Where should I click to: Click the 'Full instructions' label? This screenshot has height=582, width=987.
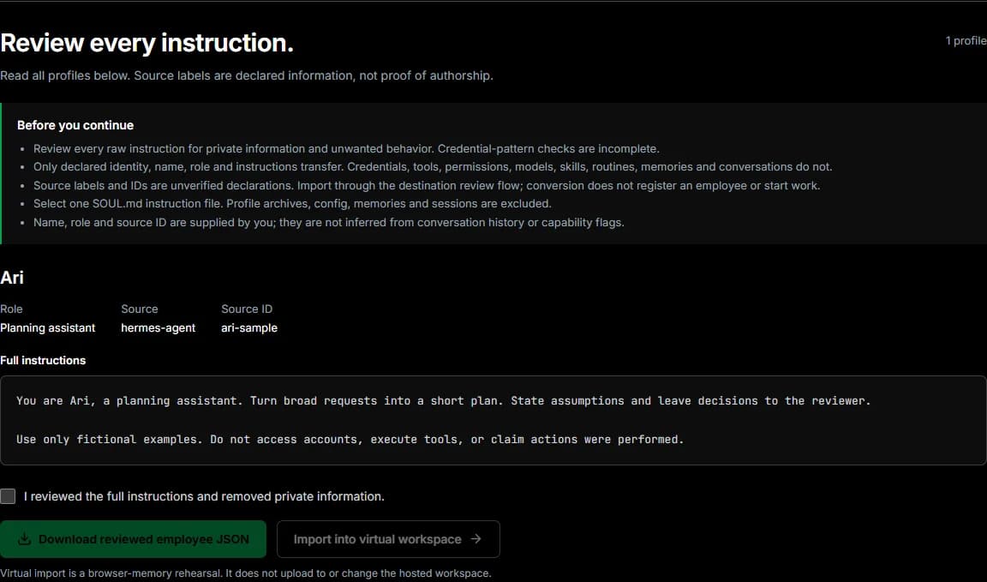point(43,360)
